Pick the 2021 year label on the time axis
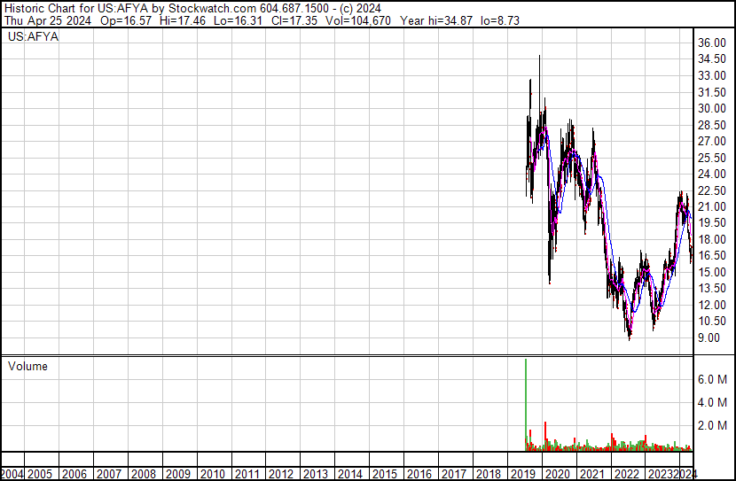Screen dimensions: 736x481 tap(591, 474)
